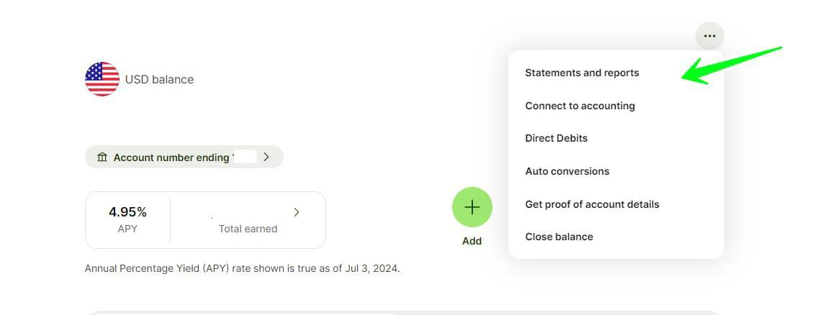Select Close balance menu option

click(x=559, y=237)
